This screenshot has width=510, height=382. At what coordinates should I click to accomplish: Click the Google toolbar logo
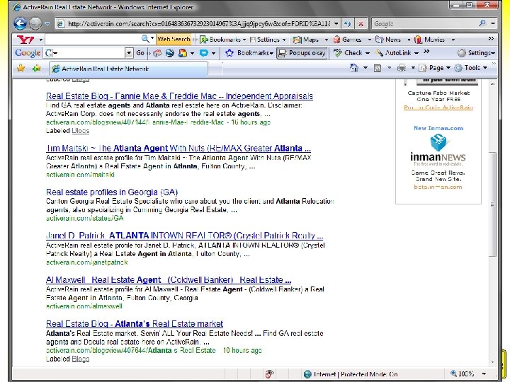pyautogui.click(x=28, y=52)
